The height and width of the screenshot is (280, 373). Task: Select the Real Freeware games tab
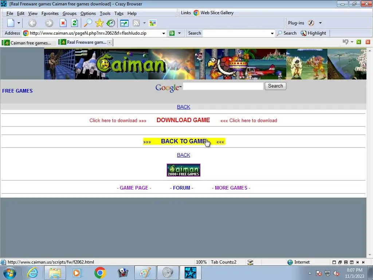pyautogui.click(x=83, y=42)
